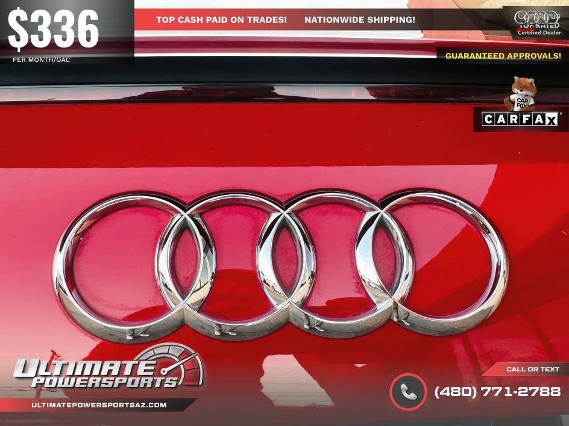Viewport: 569px width, 426px height.
Task: Click the PER MONTH/OAC label
Action: (42, 60)
